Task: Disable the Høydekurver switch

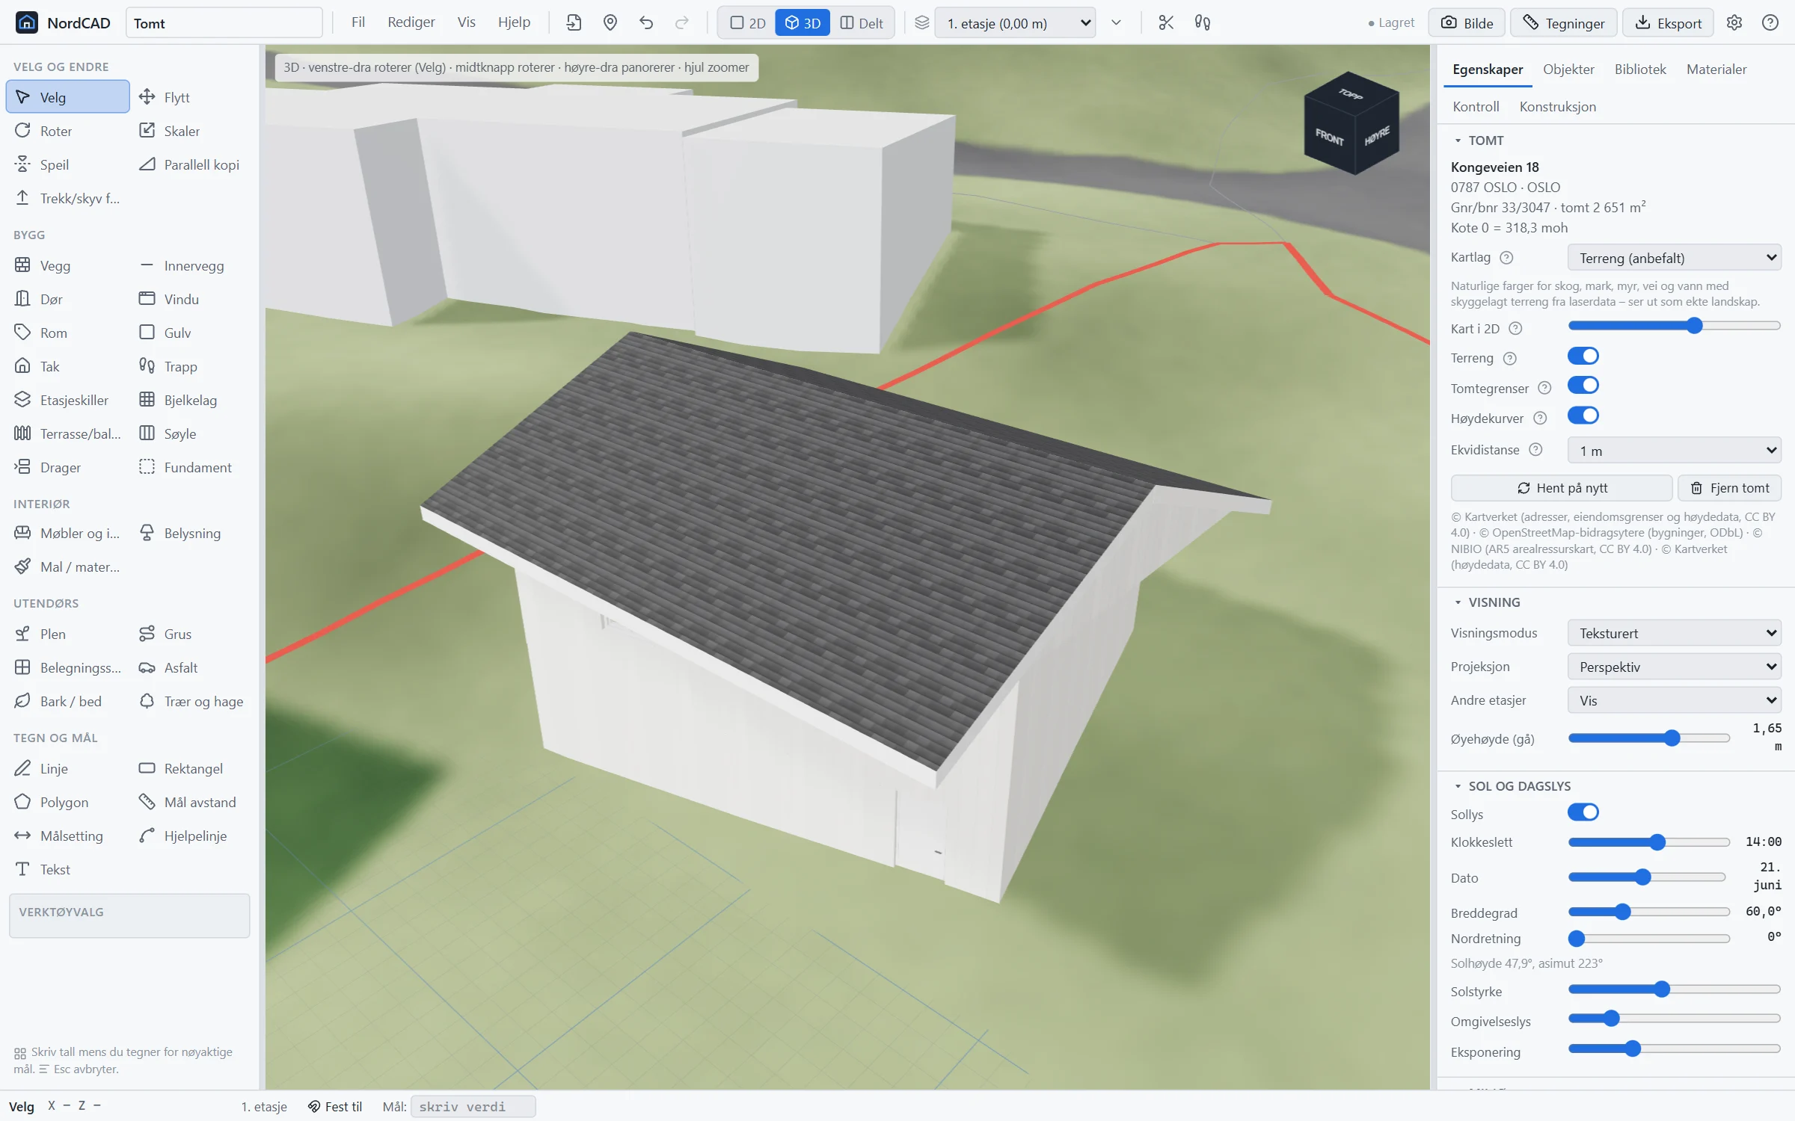Action: point(1583,416)
